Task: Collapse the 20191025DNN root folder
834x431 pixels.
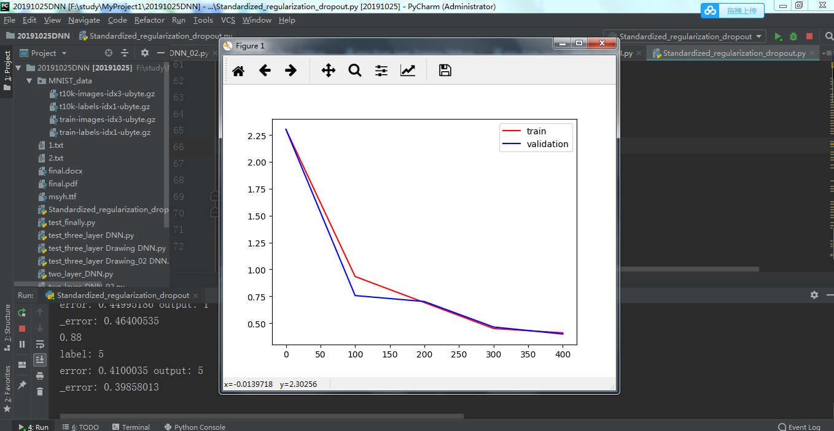Action: (18, 68)
